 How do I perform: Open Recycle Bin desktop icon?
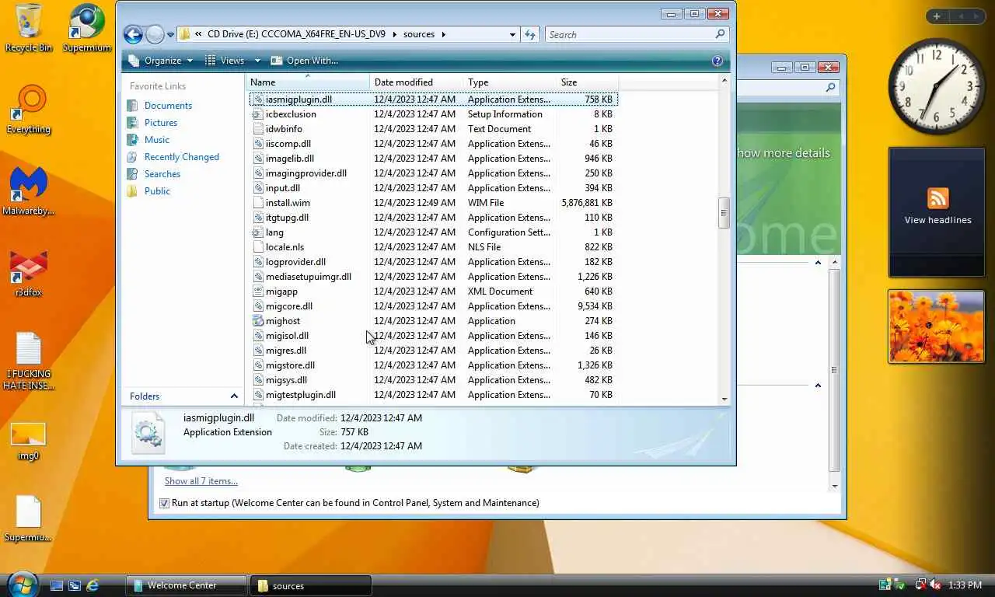pyautogui.click(x=29, y=28)
